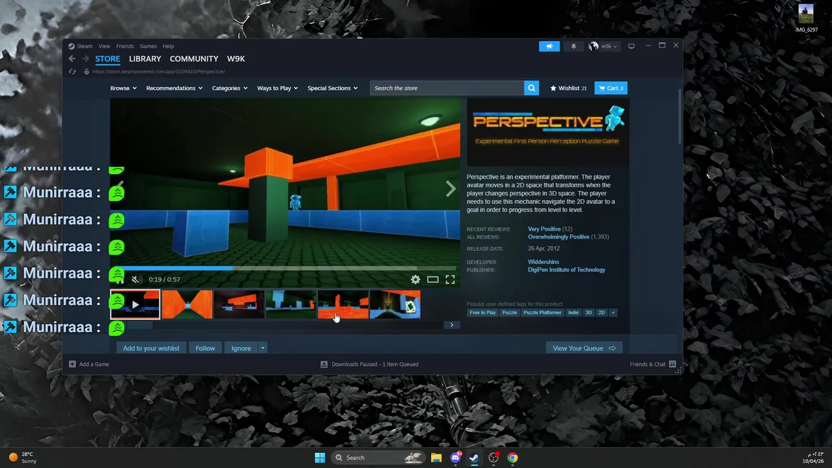This screenshot has height=468, width=832.
Task: Open the announcements megaphone button
Action: pyautogui.click(x=549, y=46)
